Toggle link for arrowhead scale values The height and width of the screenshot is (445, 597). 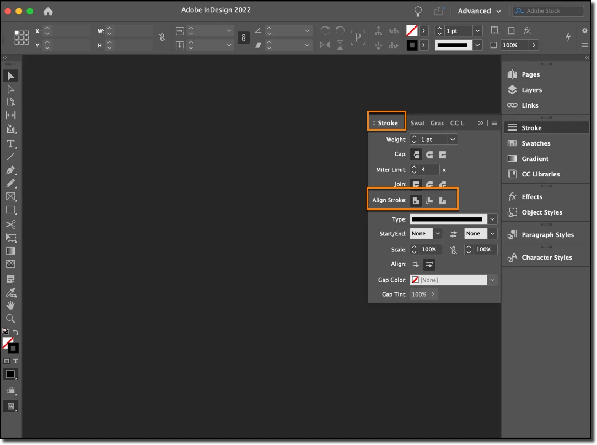[x=454, y=250]
